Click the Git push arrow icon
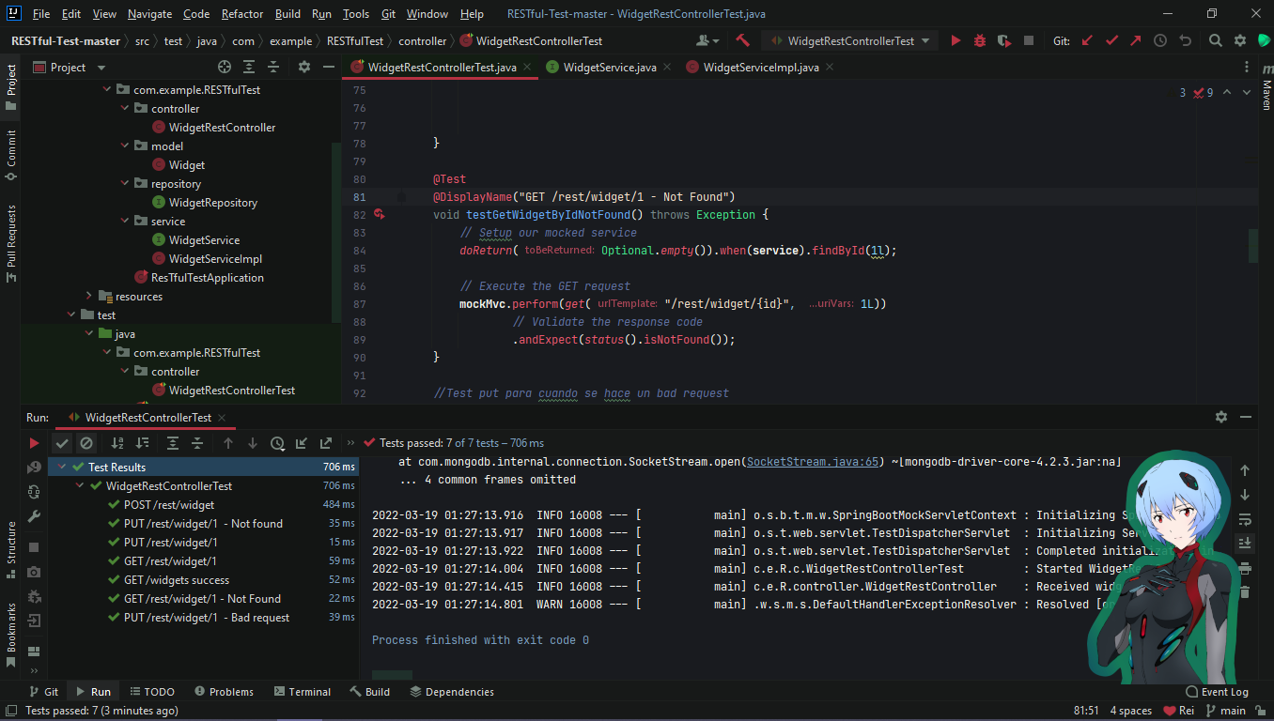 pos(1136,40)
